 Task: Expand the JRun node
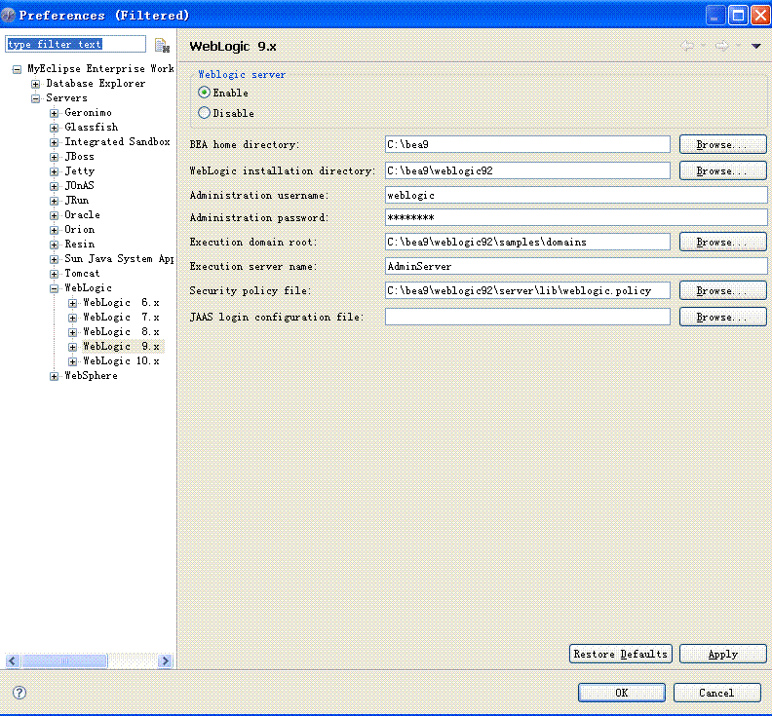click(x=55, y=201)
